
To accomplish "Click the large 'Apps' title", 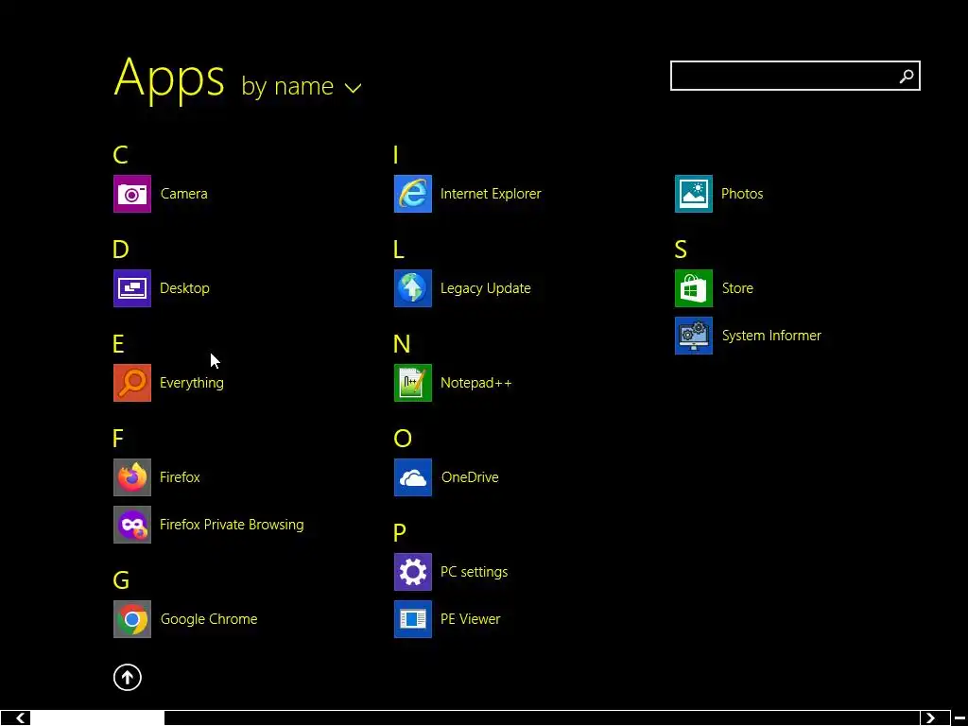I will (x=169, y=79).
